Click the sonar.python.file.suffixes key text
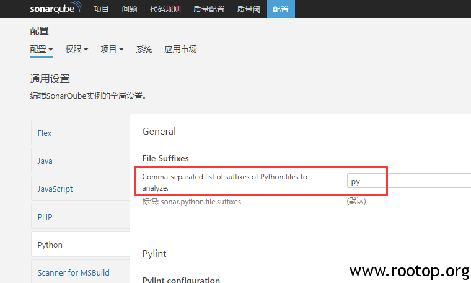Image resolution: width=471 pixels, height=283 pixels. (x=201, y=202)
